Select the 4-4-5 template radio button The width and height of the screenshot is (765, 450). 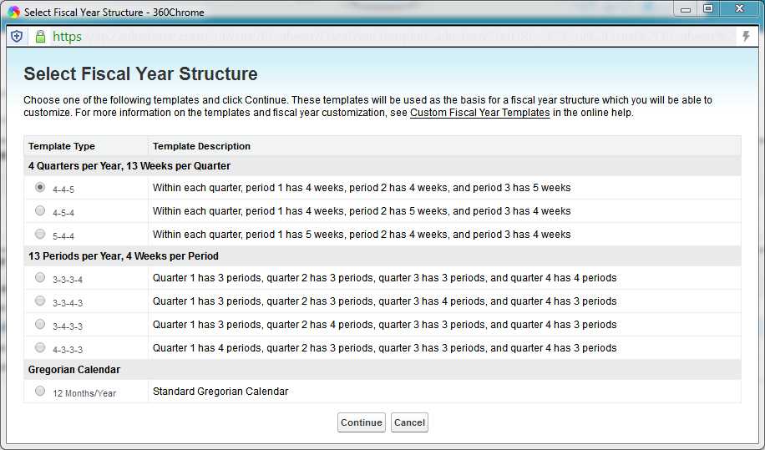click(x=40, y=187)
